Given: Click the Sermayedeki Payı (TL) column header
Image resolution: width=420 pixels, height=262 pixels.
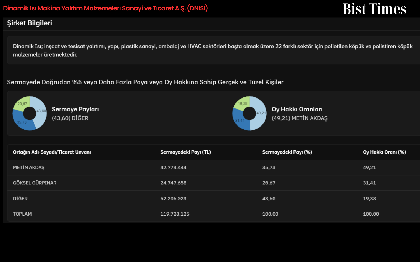Looking at the screenshot, I should pyautogui.click(x=186, y=152).
